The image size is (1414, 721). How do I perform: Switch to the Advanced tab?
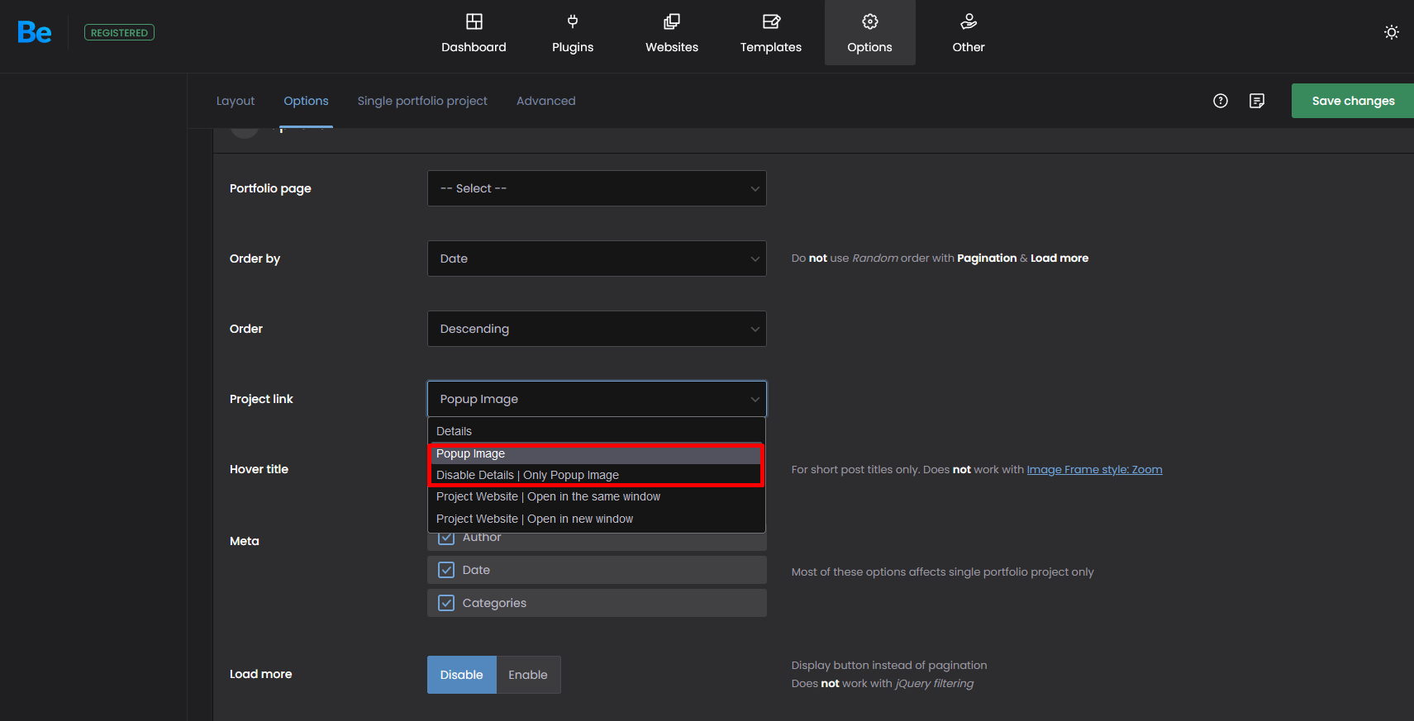(x=546, y=101)
